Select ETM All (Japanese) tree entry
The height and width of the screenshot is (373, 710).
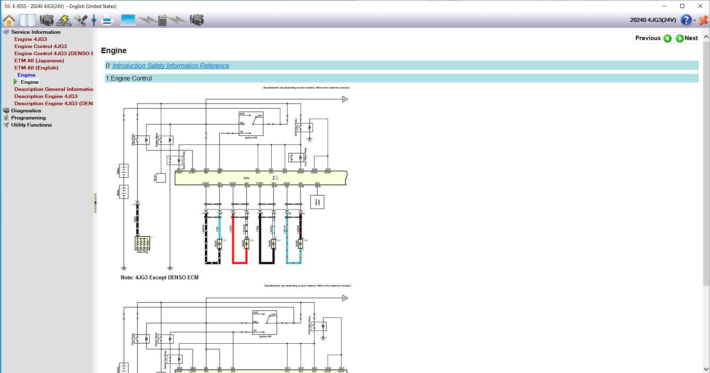pyautogui.click(x=39, y=61)
